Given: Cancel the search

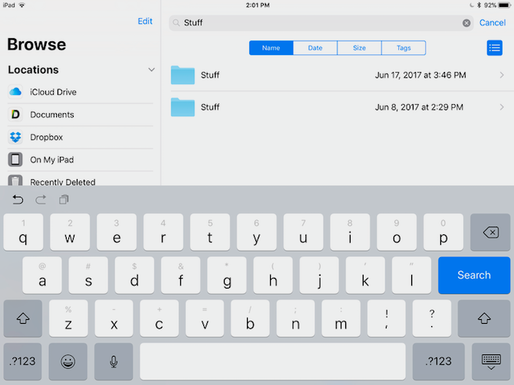Looking at the screenshot, I should [x=493, y=23].
